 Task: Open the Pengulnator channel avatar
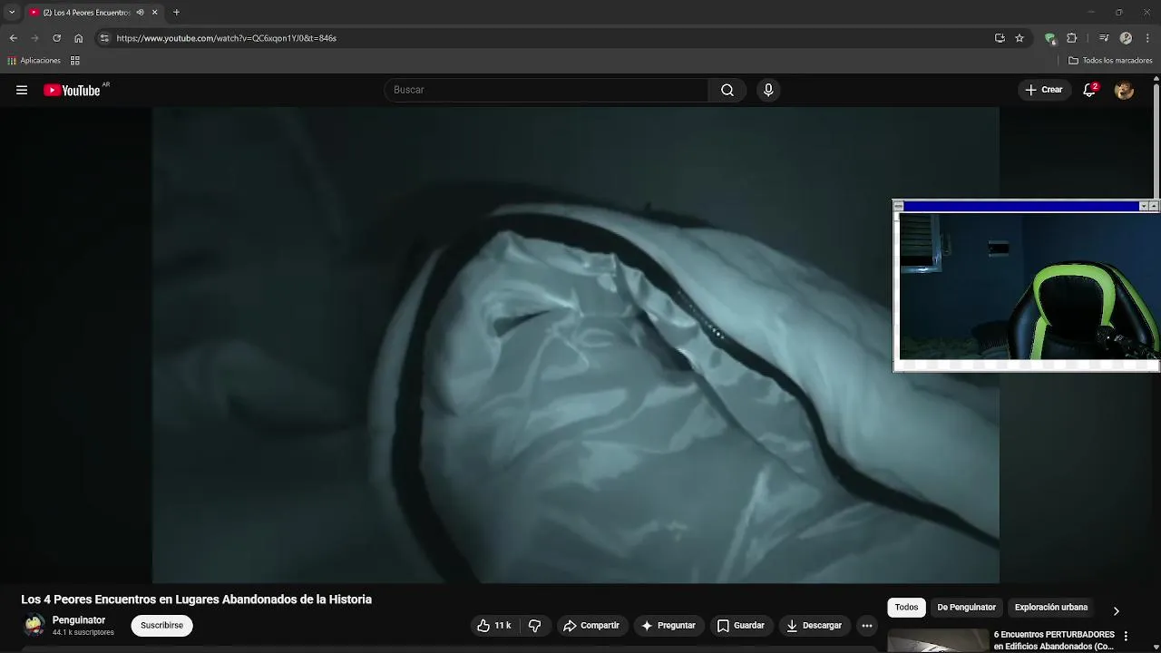tap(34, 626)
